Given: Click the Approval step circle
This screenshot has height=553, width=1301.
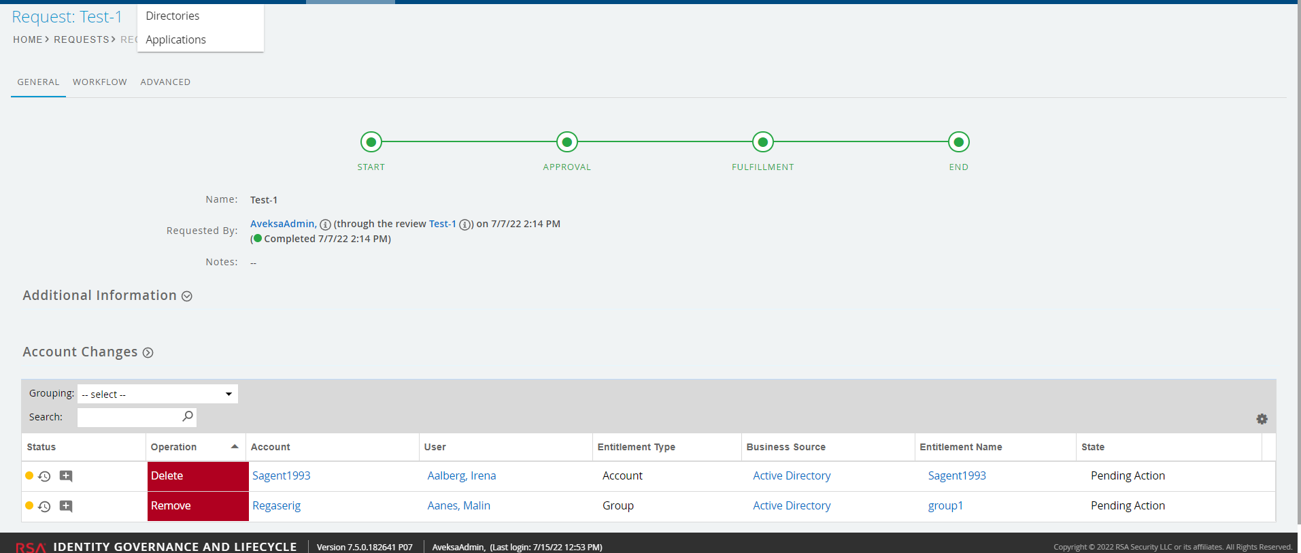Looking at the screenshot, I should click(567, 142).
